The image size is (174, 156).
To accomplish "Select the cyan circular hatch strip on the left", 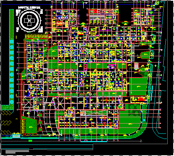I will (11, 71).
